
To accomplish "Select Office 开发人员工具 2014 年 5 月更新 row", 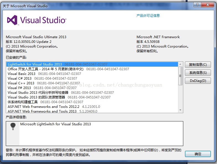I will 92,69.
